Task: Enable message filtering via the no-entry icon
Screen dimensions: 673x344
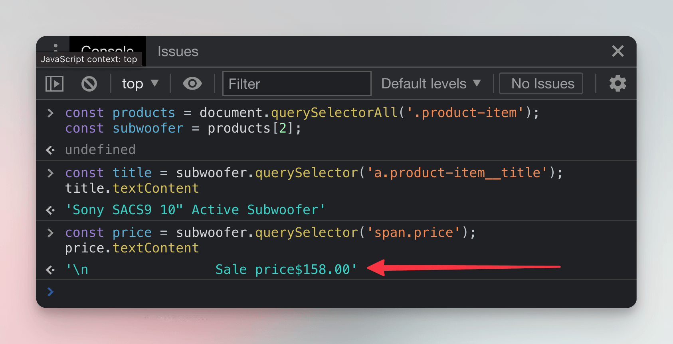Action: [x=89, y=84]
